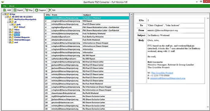
Task: Click the Exit X icon
Action: [50, 10]
